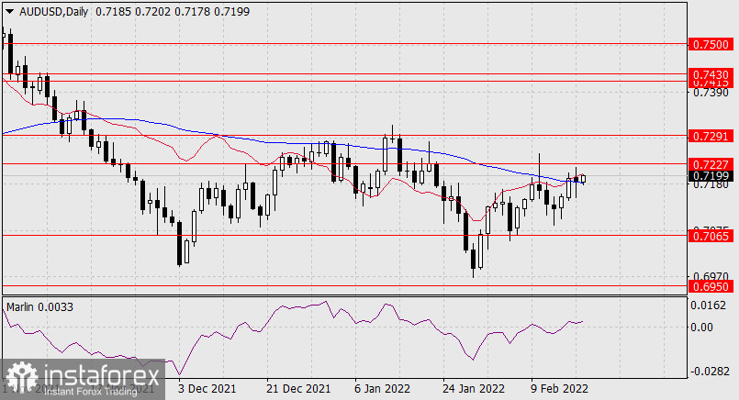Click the 0.7227 price level label
739x400 pixels.
711,163
